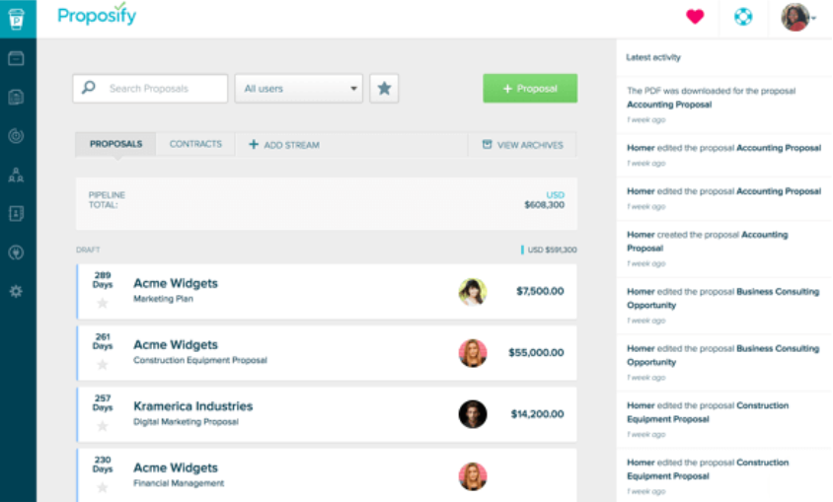Star the Kramerica Industries proposal
833x502 pixels.
tap(102, 426)
